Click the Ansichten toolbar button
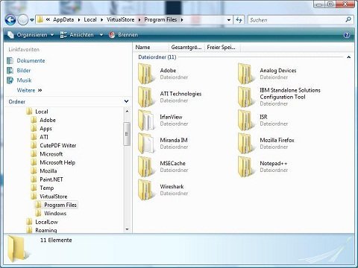 point(77,35)
